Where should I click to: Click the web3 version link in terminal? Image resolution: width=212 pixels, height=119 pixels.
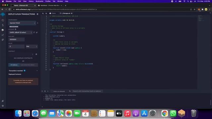[x=52, y=97]
